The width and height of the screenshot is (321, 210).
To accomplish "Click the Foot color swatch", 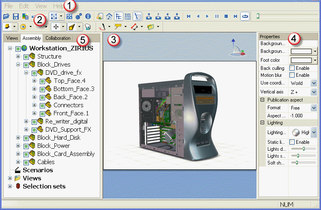I will coord(302,61).
